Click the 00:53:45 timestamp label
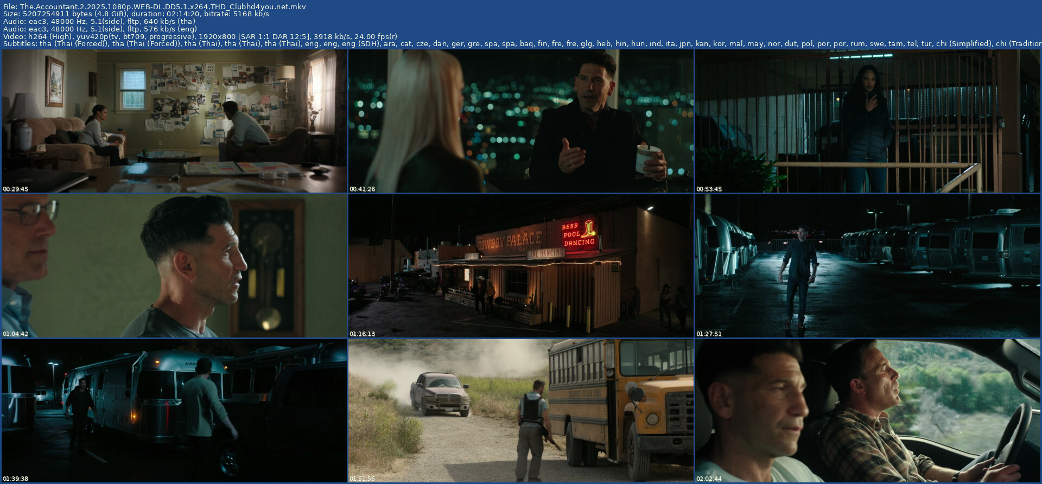1042x484 pixels. tap(709, 189)
